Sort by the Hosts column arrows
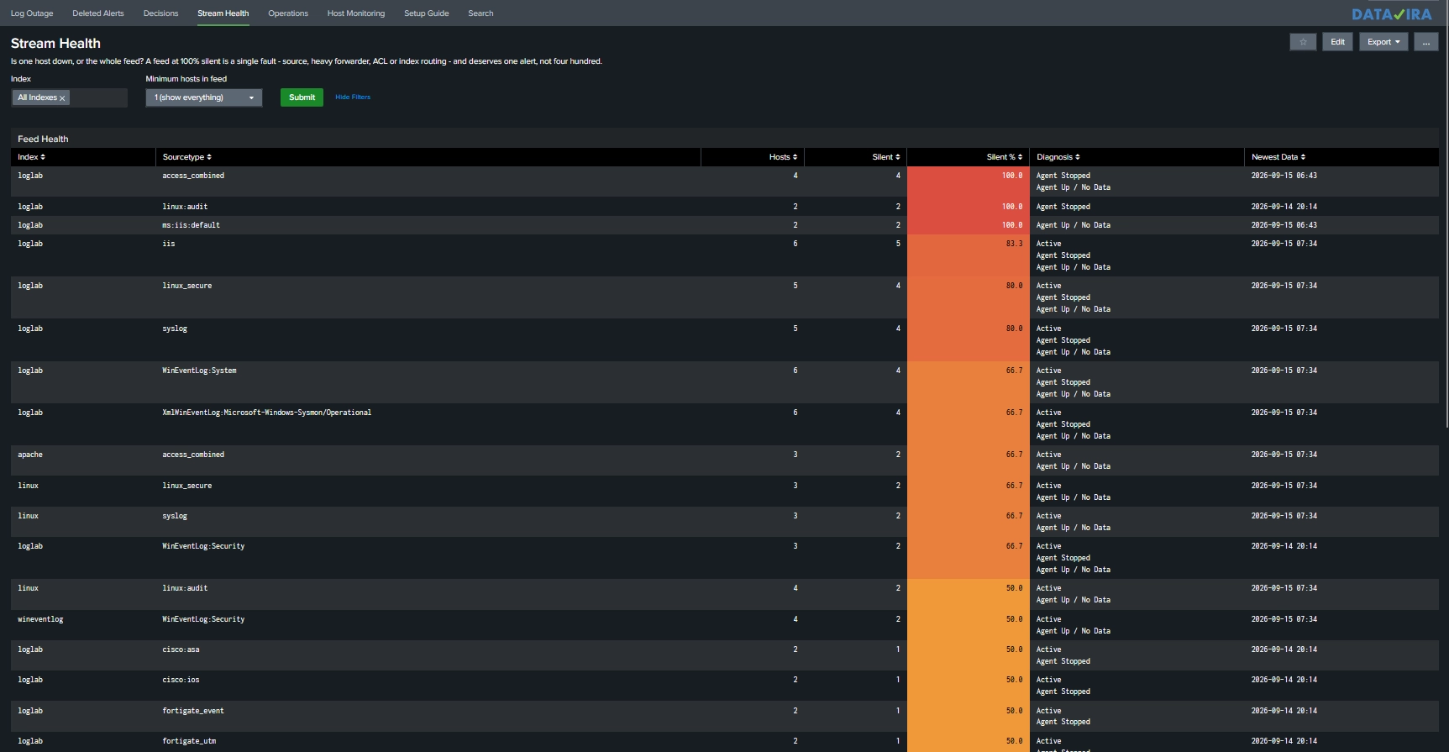The width and height of the screenshot is (1449, 752). pos(795,157)
